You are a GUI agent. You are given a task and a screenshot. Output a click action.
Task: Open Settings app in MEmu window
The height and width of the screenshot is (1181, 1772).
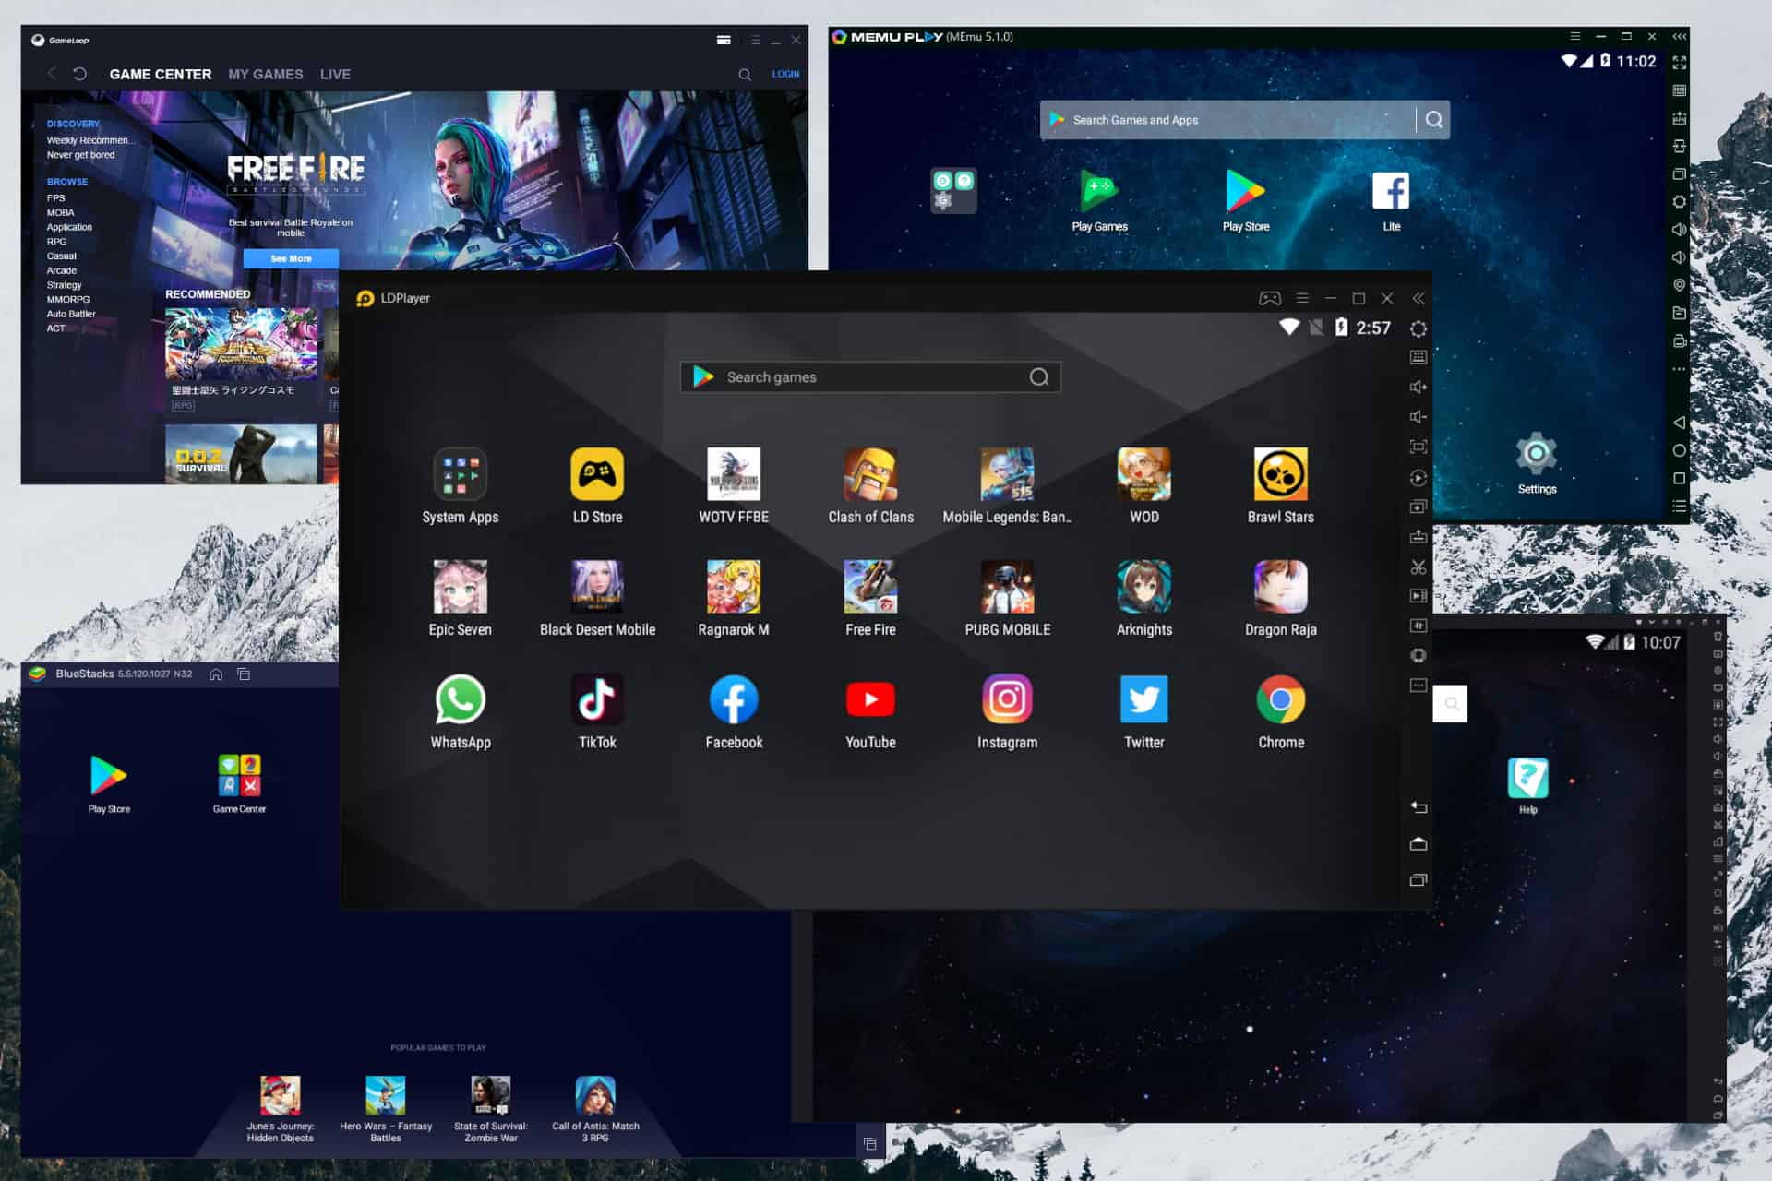coord(1537,454)
